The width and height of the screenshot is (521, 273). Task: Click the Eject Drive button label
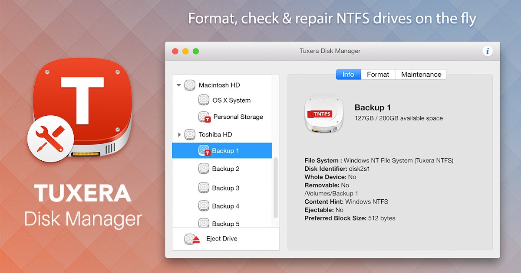coord(222,239)
